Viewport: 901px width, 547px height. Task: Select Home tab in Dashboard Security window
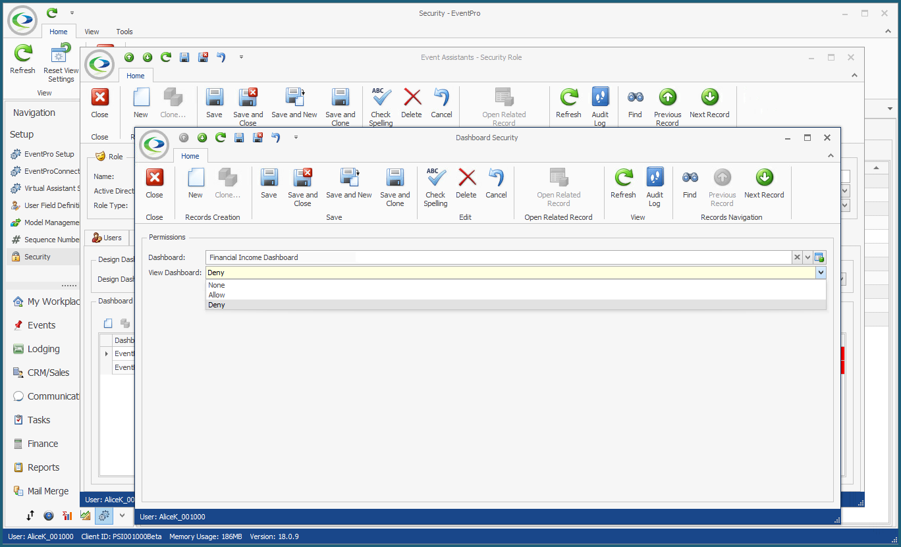pyautogui.click(x=190, y=156)
